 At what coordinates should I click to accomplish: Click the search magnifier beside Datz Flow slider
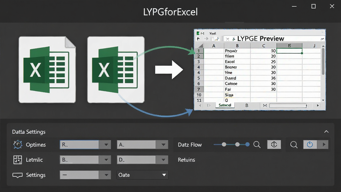257,145
